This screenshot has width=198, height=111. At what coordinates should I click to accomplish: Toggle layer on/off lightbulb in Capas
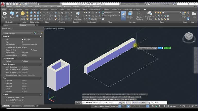(x=156, y=13)
